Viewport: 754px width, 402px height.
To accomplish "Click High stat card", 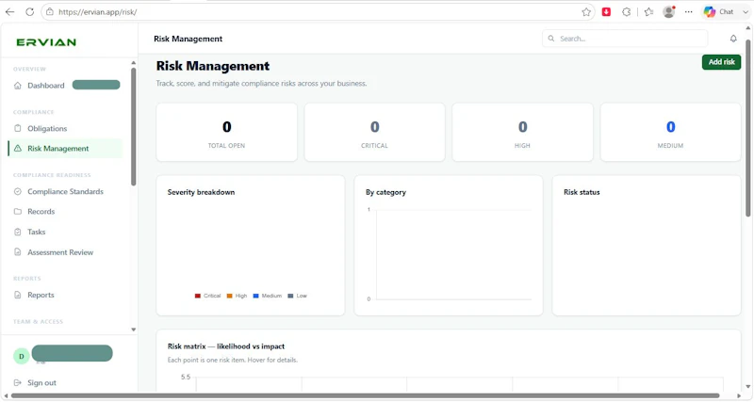I will tap(522, 132).
